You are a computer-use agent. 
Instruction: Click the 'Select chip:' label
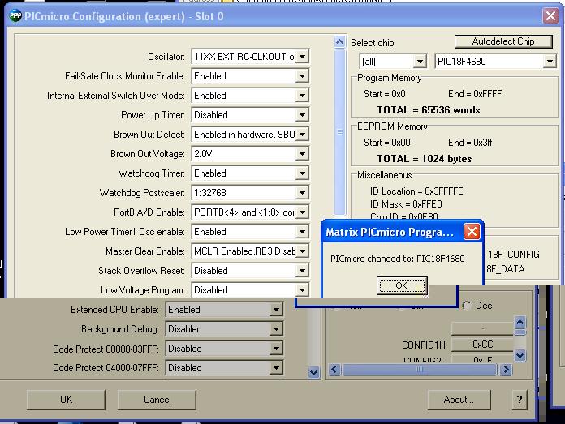click(x=373, y=43)
